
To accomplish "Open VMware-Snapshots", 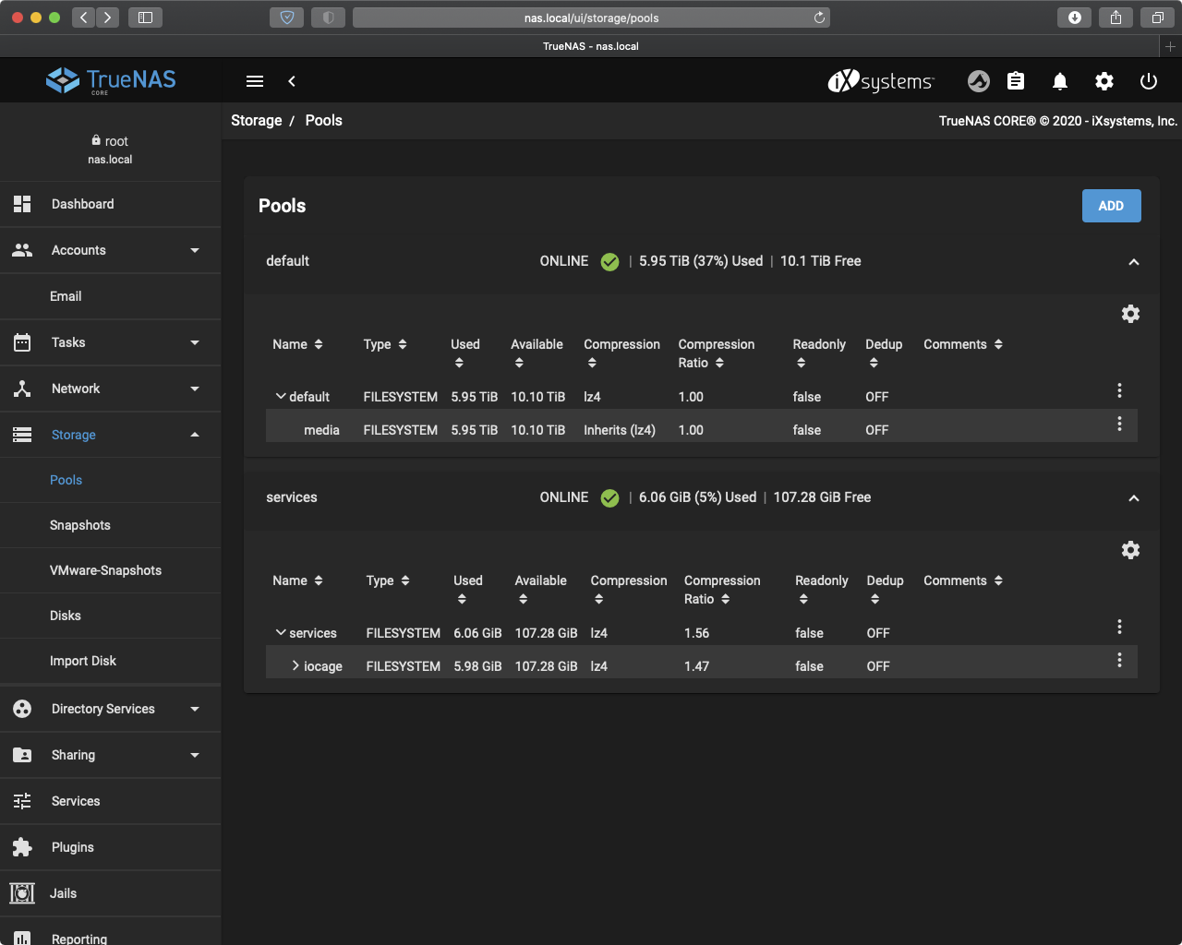I will click(111, 570).
